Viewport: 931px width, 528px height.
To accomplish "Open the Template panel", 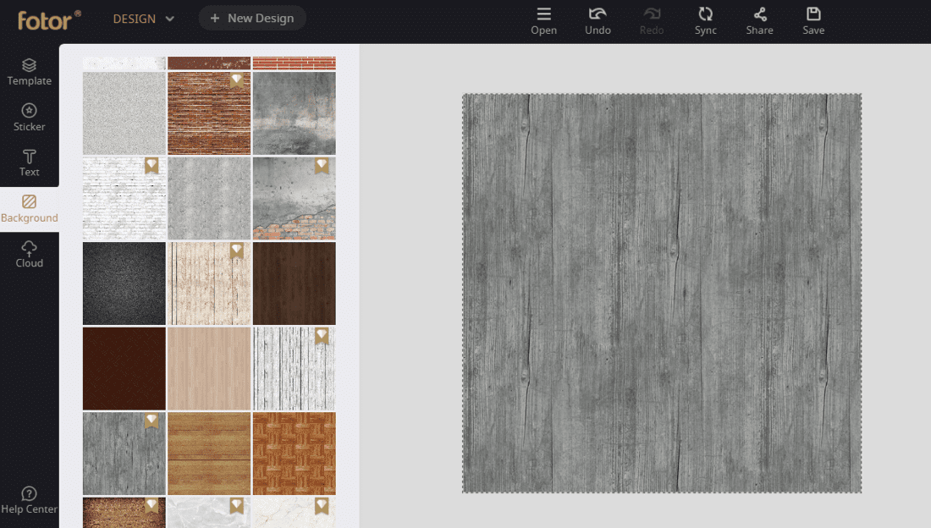I will 29,72.
